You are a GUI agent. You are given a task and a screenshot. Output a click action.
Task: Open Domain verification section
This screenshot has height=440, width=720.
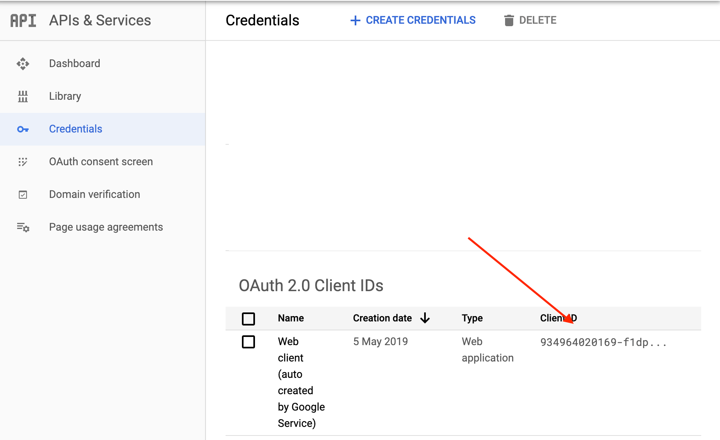click(x=94, y=194)
